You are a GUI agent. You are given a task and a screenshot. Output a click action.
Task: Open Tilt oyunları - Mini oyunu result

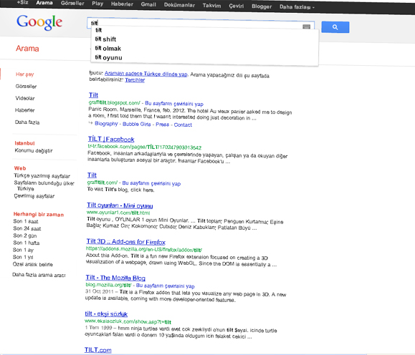pyautogui.click(x=120, y=205)
